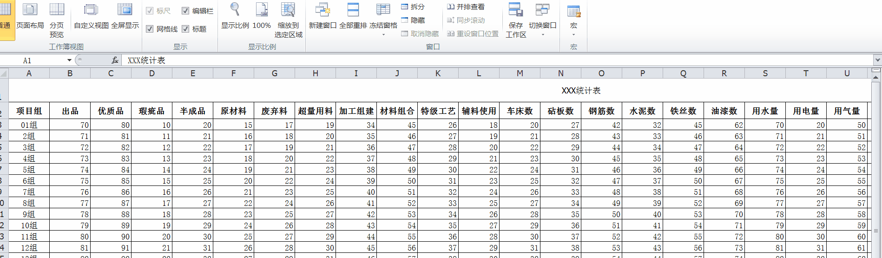882x258 pixels.
Task: Open the Zoom dialog (显示比例)
Action: click(x=235, y=17)
